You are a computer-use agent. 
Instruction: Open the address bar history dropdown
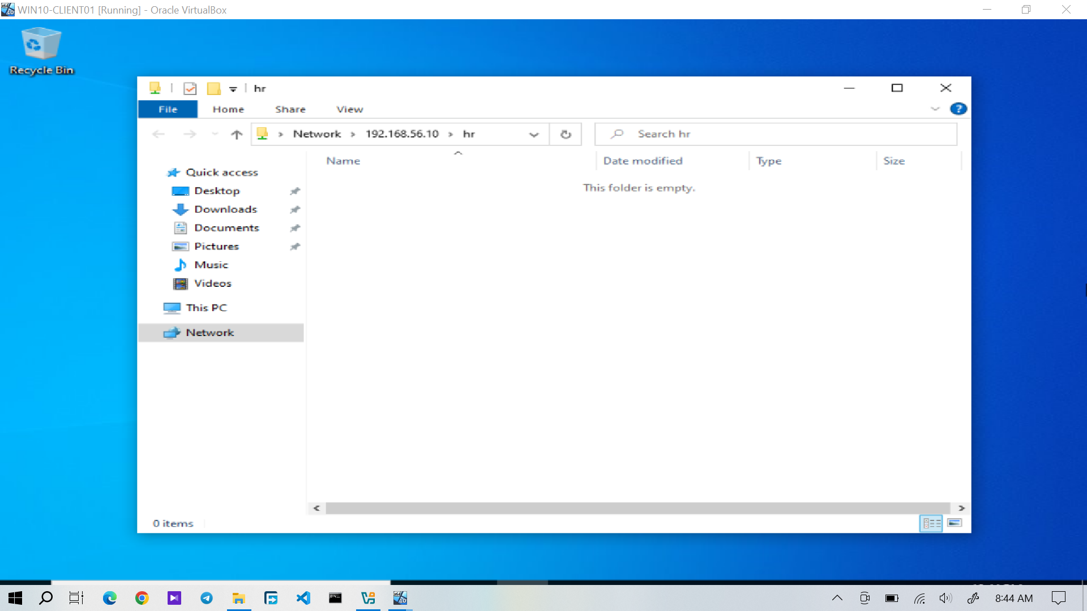click(533, 135)
